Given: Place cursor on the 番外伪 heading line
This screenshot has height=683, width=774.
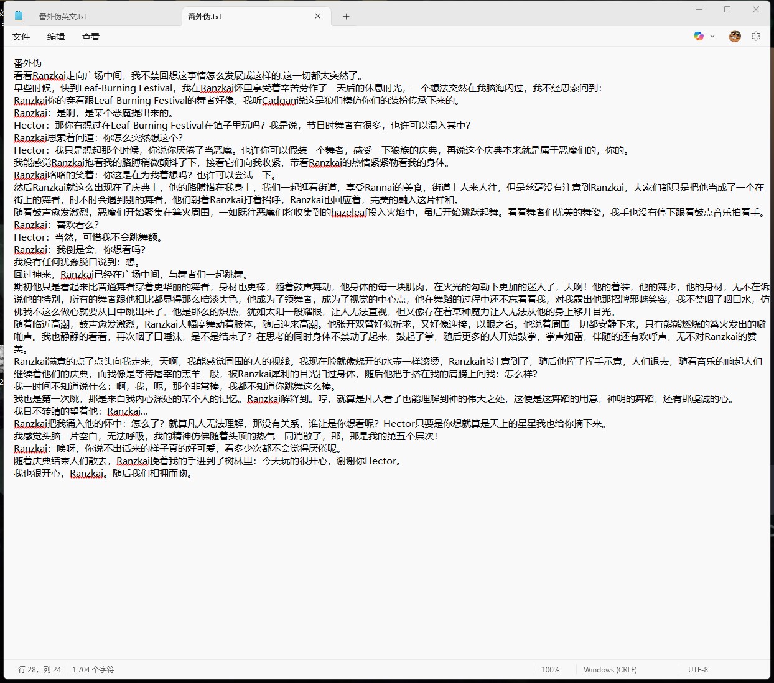Looking at the screenshot, I should point(28,63).
